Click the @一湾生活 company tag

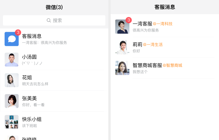[x=153, y=45]
